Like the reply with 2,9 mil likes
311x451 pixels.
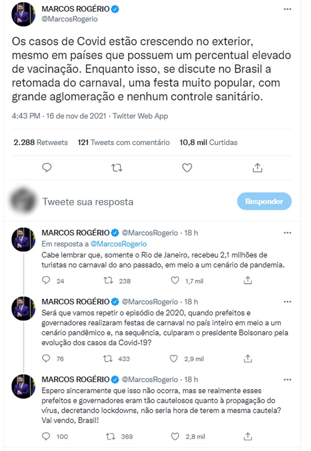tap(174, 358)
